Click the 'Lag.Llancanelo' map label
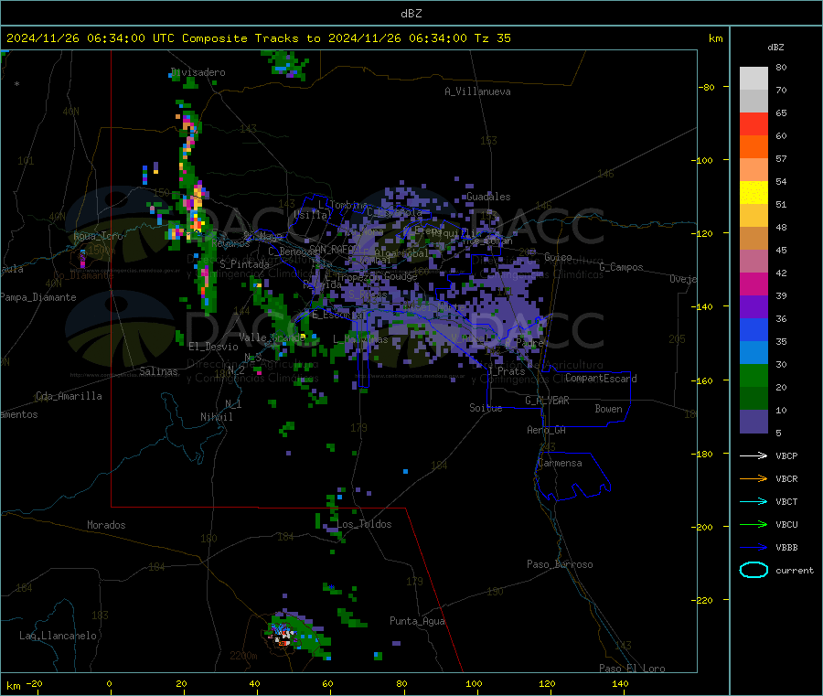Image resolution: width=823 pixels, height=696 pixels. [x=58, y=636]
